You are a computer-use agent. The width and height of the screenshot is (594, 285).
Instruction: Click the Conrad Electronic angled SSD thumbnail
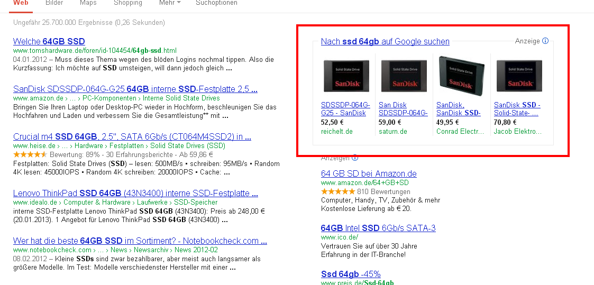click(x=461, y=76)
